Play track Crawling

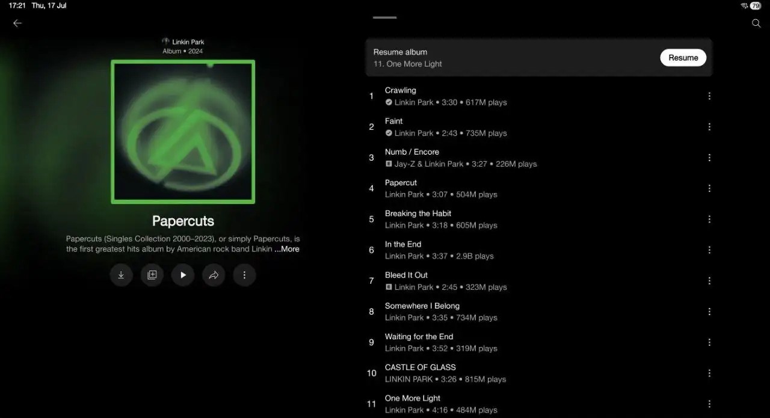click(538, 96)
